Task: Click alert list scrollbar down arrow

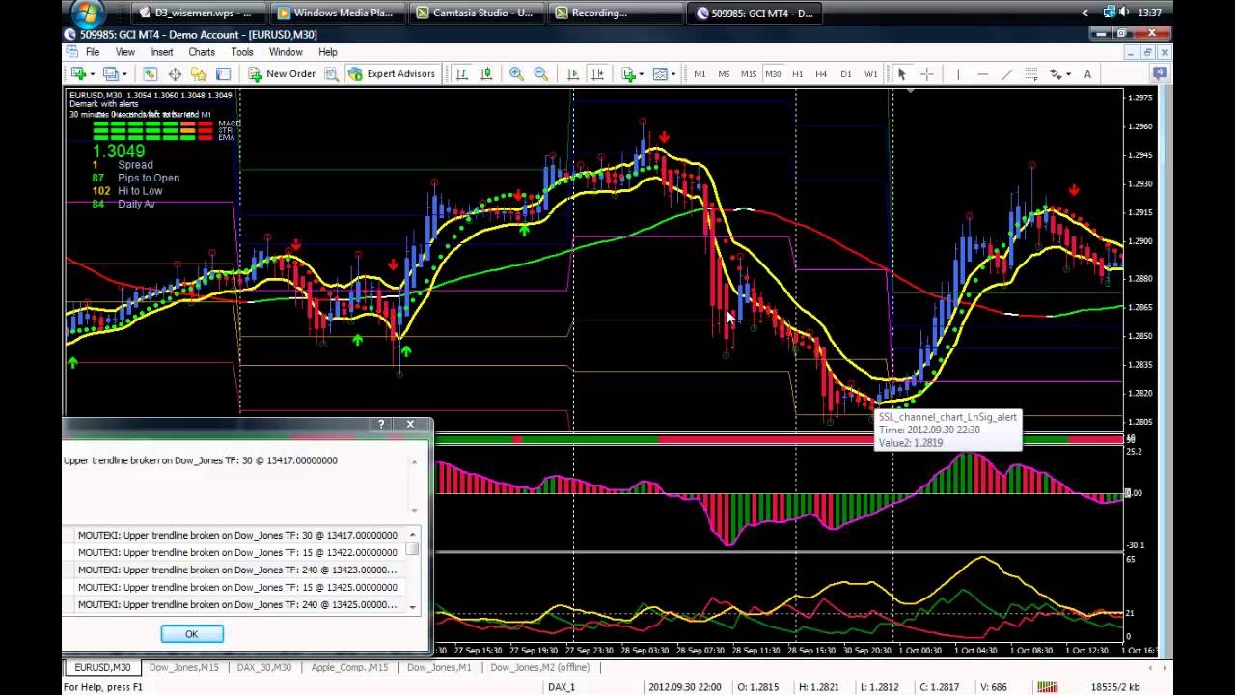Action: click(x=413, y=607)
